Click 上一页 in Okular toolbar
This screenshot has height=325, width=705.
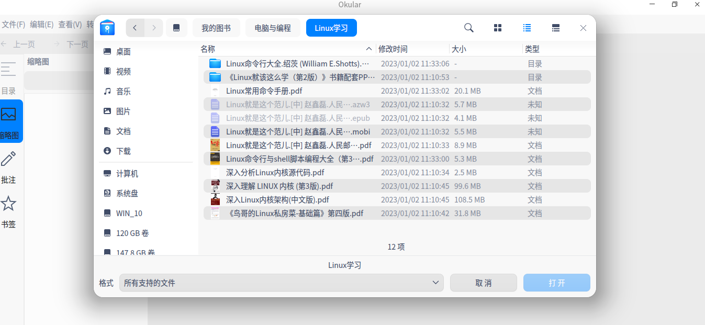pyautogui.click(x=18, y=44)
